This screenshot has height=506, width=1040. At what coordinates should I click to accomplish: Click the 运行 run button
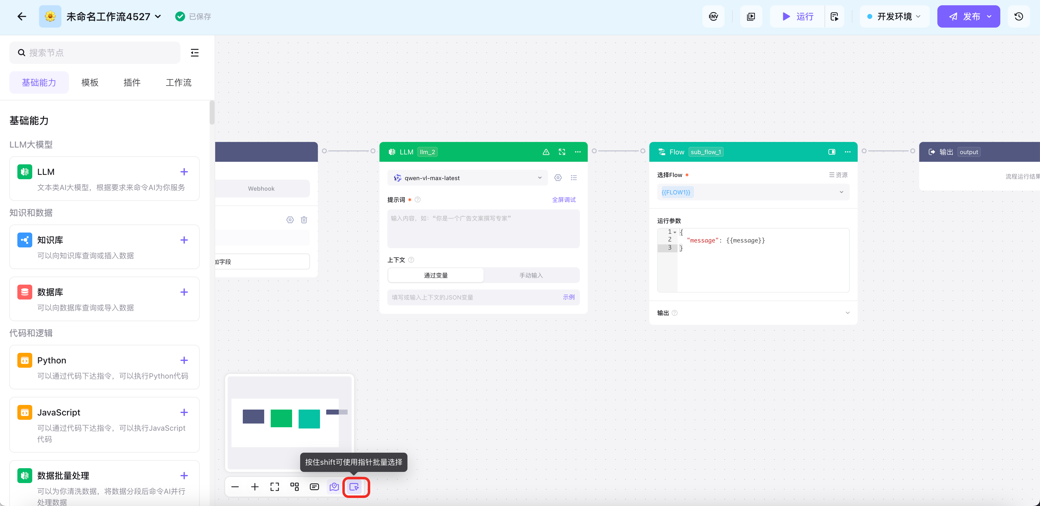[x=797, y=16]
